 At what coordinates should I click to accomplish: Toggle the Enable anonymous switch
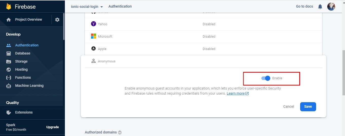(x=266, y=78)
